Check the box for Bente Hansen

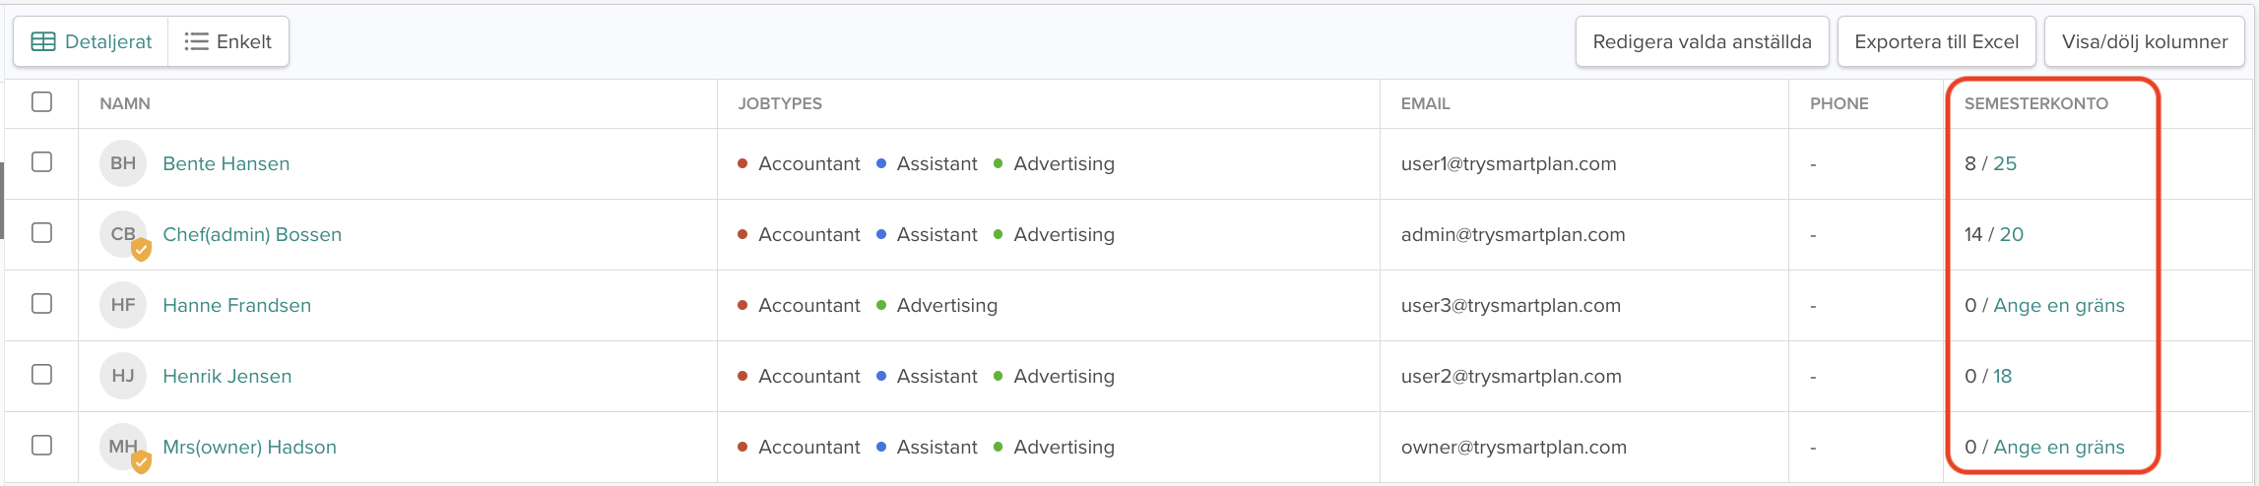click(41, 161)
